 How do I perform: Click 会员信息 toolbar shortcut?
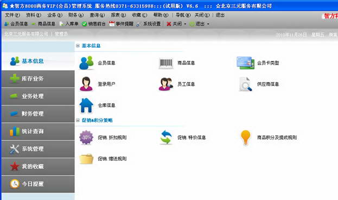pyautogui.click(x=16, y=24)
